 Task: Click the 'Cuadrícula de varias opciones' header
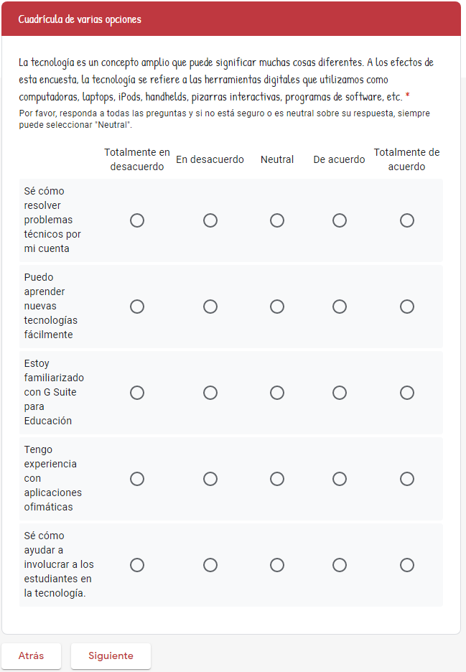80,19
